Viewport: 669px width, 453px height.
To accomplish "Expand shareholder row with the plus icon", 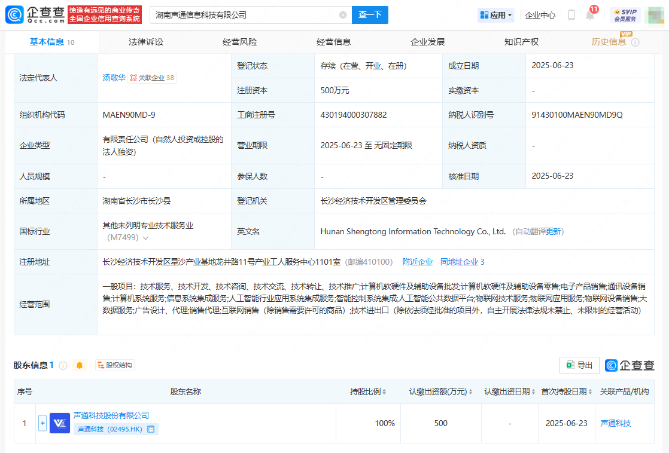I will pyautogui.click(x=42, y=423).
